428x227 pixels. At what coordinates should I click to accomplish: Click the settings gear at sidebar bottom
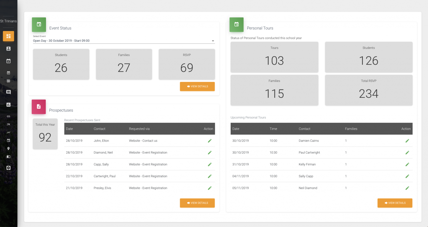tap(8, 168)
